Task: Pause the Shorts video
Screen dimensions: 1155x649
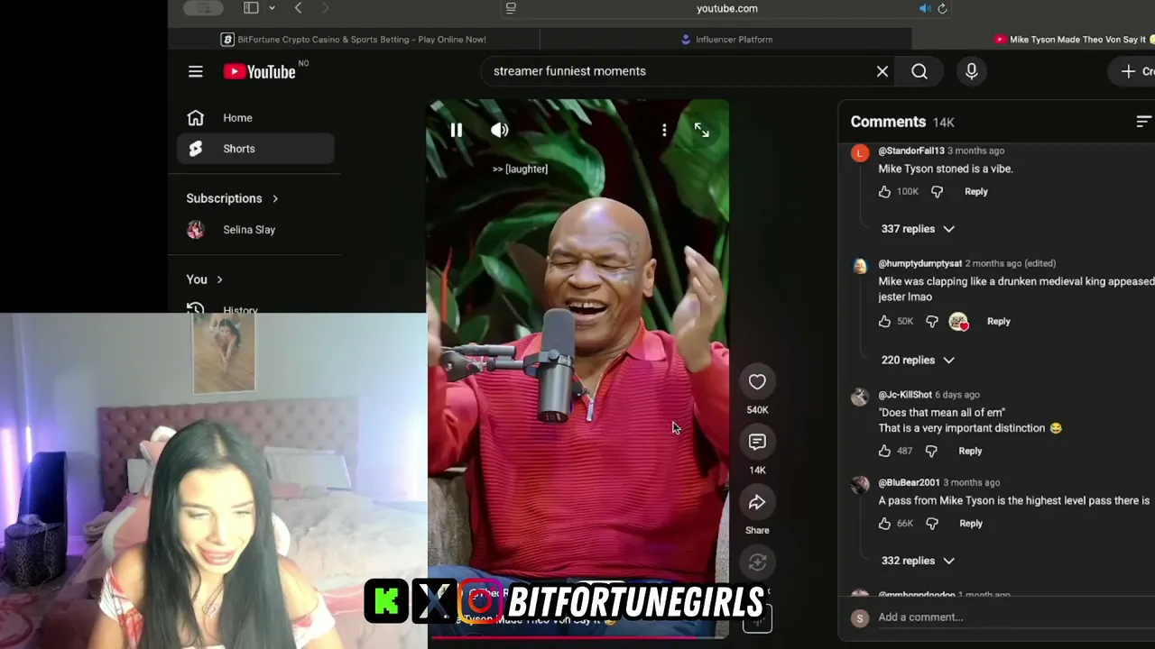Action: point(457,131)
